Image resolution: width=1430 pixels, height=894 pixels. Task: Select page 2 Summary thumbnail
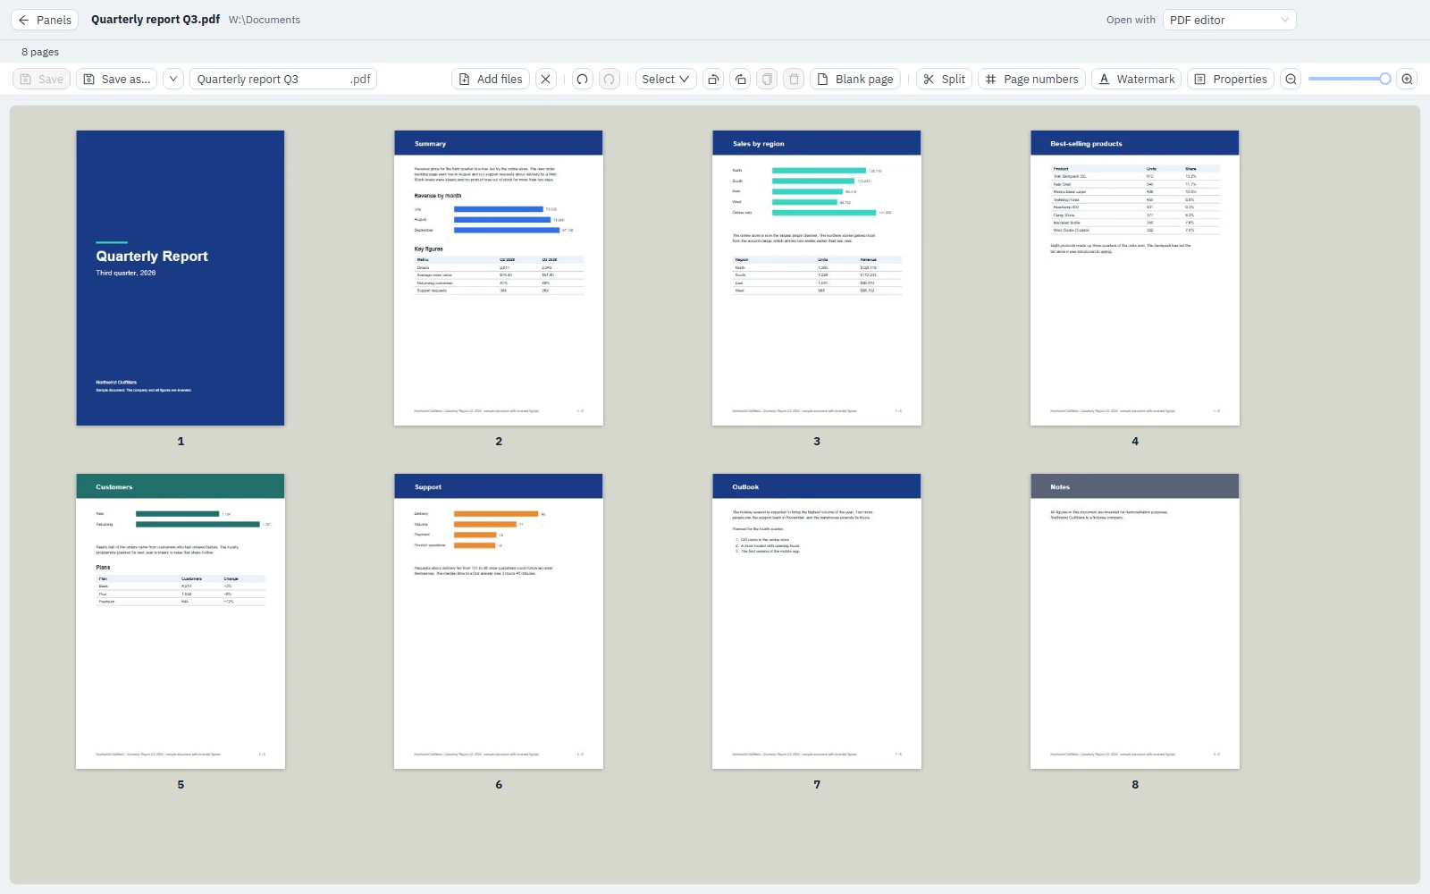tap(499, 278)
